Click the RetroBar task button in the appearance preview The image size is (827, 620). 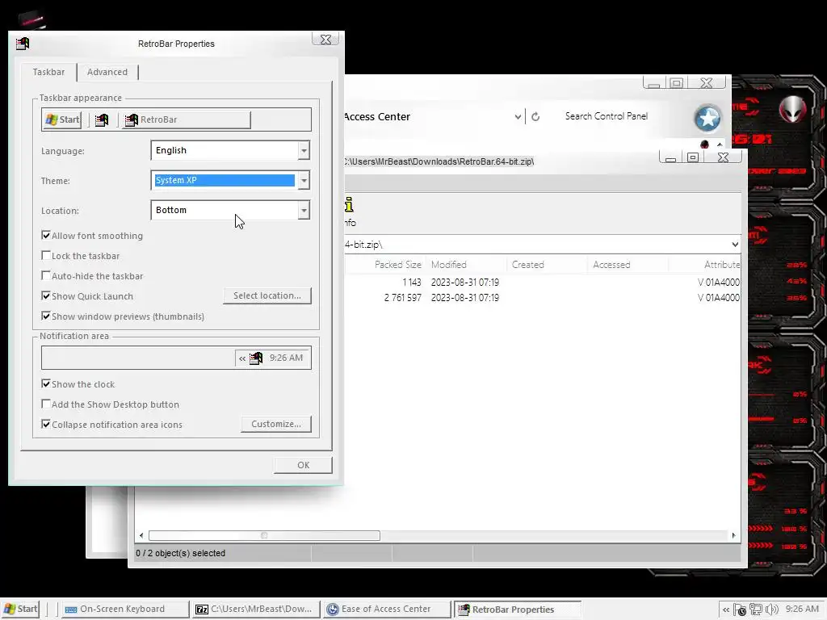point(187,119)
